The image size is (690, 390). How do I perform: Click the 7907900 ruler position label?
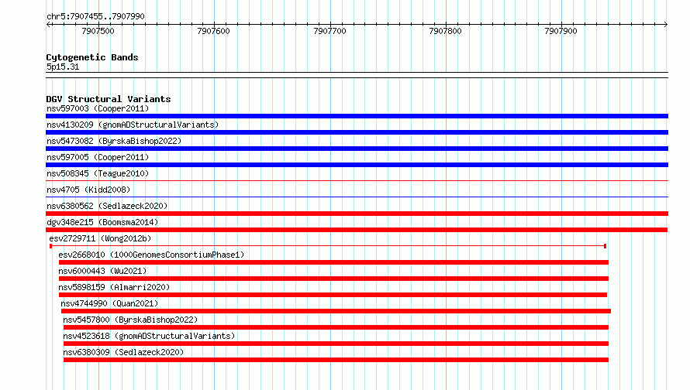click(x=561, y=31)
